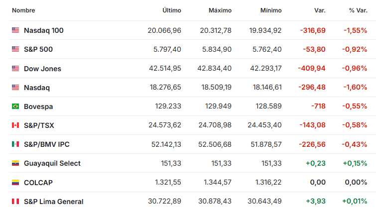The height and width of the screenshot is (209, 376).
Task: Click the Brazil flag next to Bovespa
Action: pyautogui.click(x=15, y=106)
